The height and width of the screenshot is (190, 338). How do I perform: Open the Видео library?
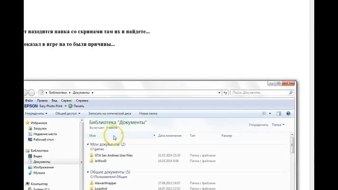point(37,156)
